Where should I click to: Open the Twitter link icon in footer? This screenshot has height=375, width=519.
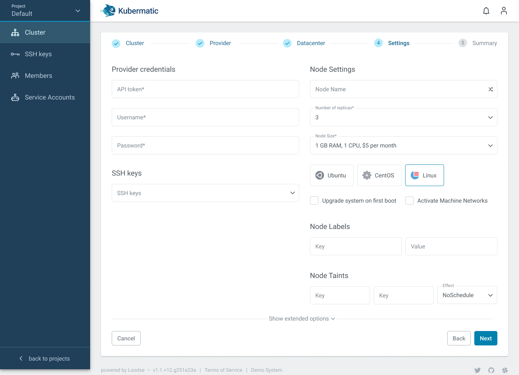point(478,370)
